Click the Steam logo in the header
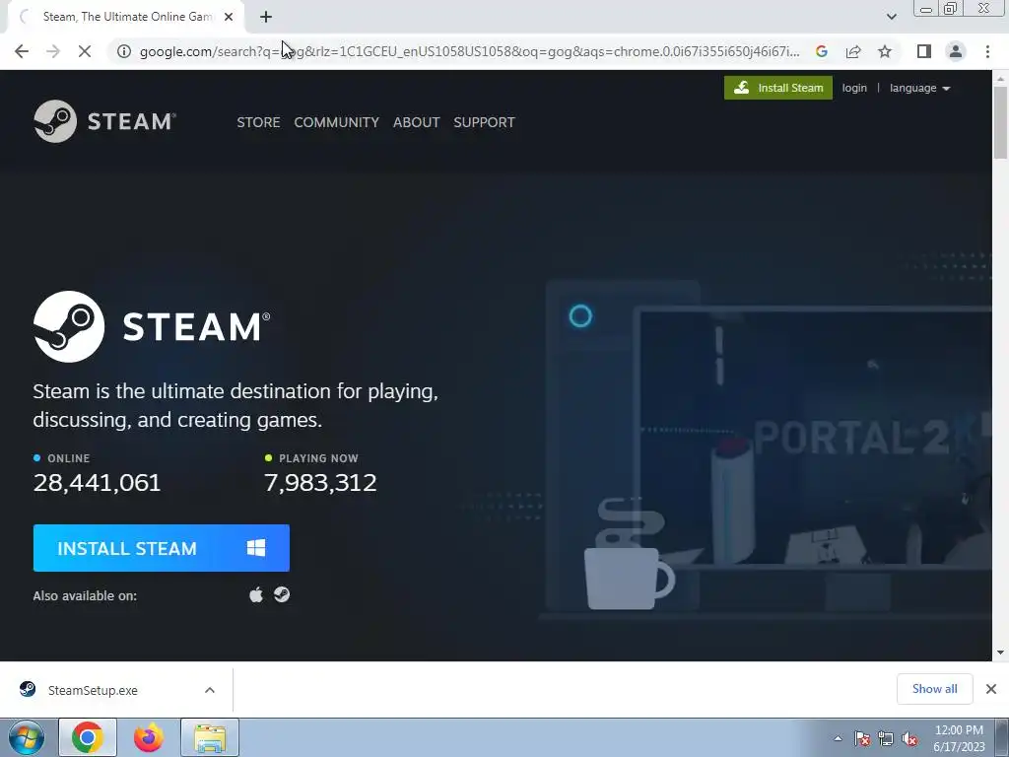This screenshot has width=1009, height=757. point(104,121)
